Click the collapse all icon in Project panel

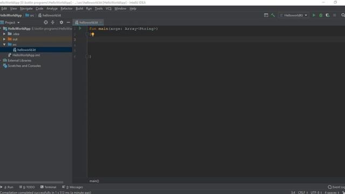53,23
